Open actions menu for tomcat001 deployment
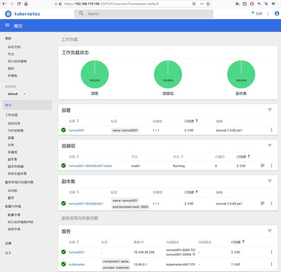This screenshot has height=272, width=281. pos(271,130)
